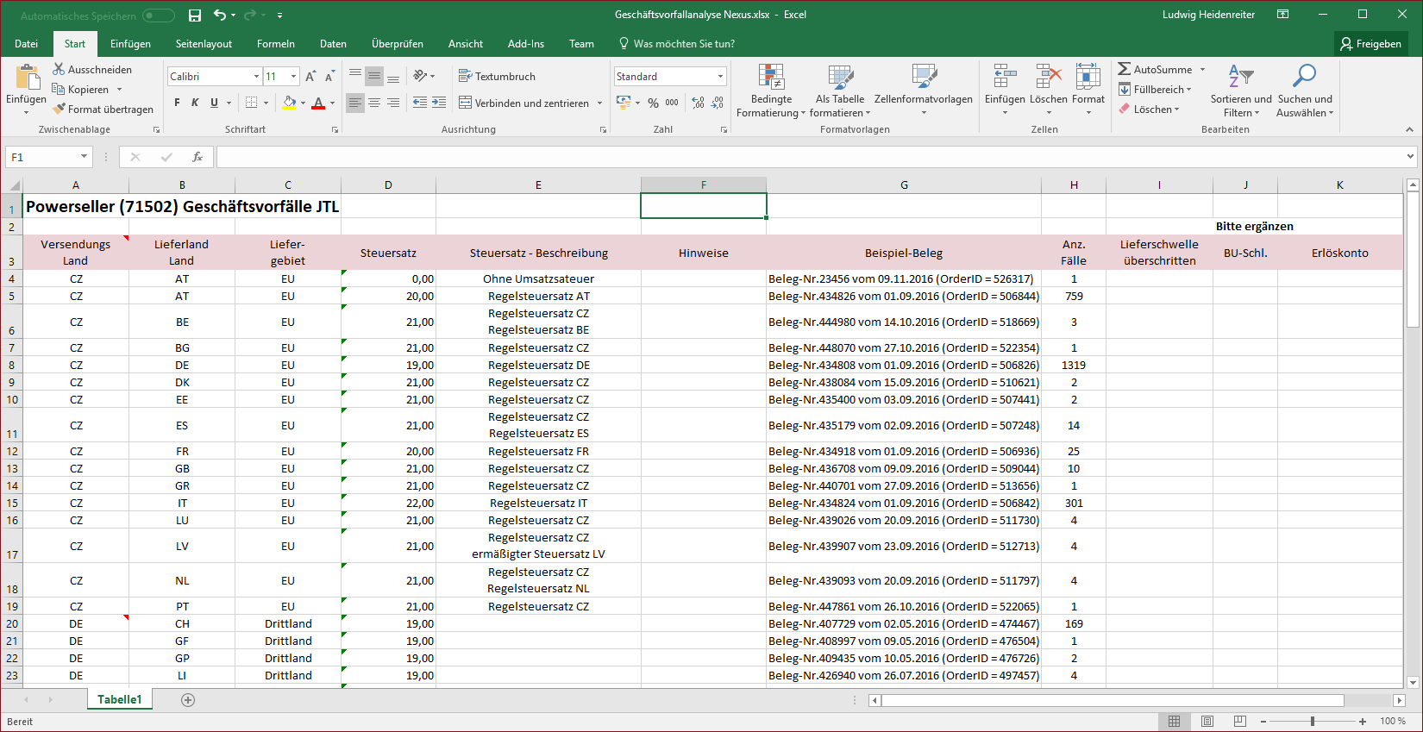
Task: Open the Standard number format dropdown
Action: [x=720, y=77]
